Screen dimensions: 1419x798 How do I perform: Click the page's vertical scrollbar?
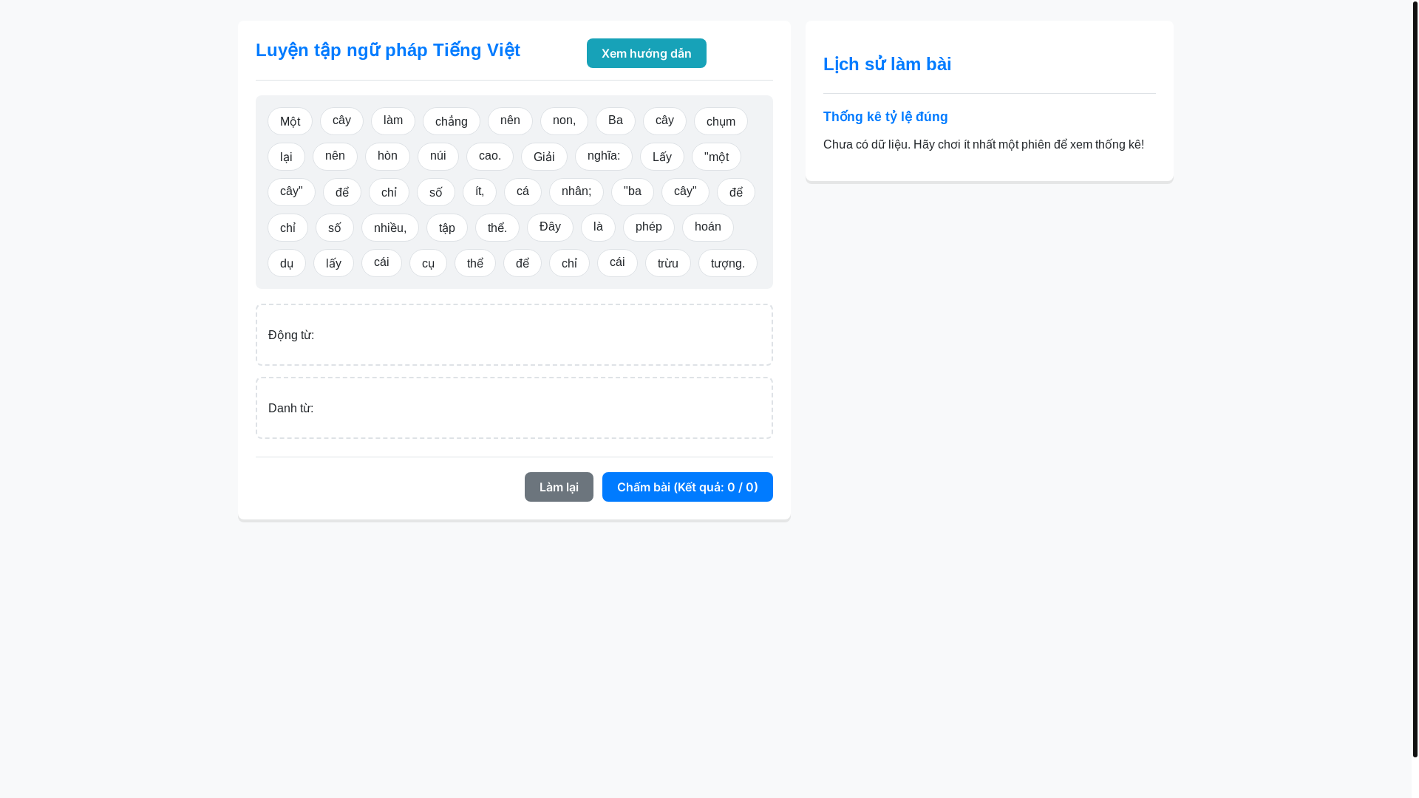coord(1415,378)
